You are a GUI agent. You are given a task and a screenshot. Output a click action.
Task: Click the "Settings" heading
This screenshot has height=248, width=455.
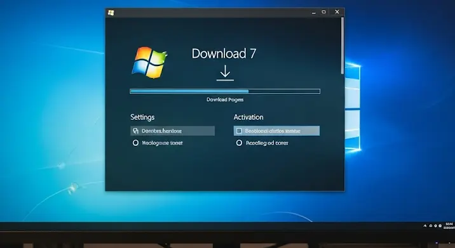click(142, 117)
